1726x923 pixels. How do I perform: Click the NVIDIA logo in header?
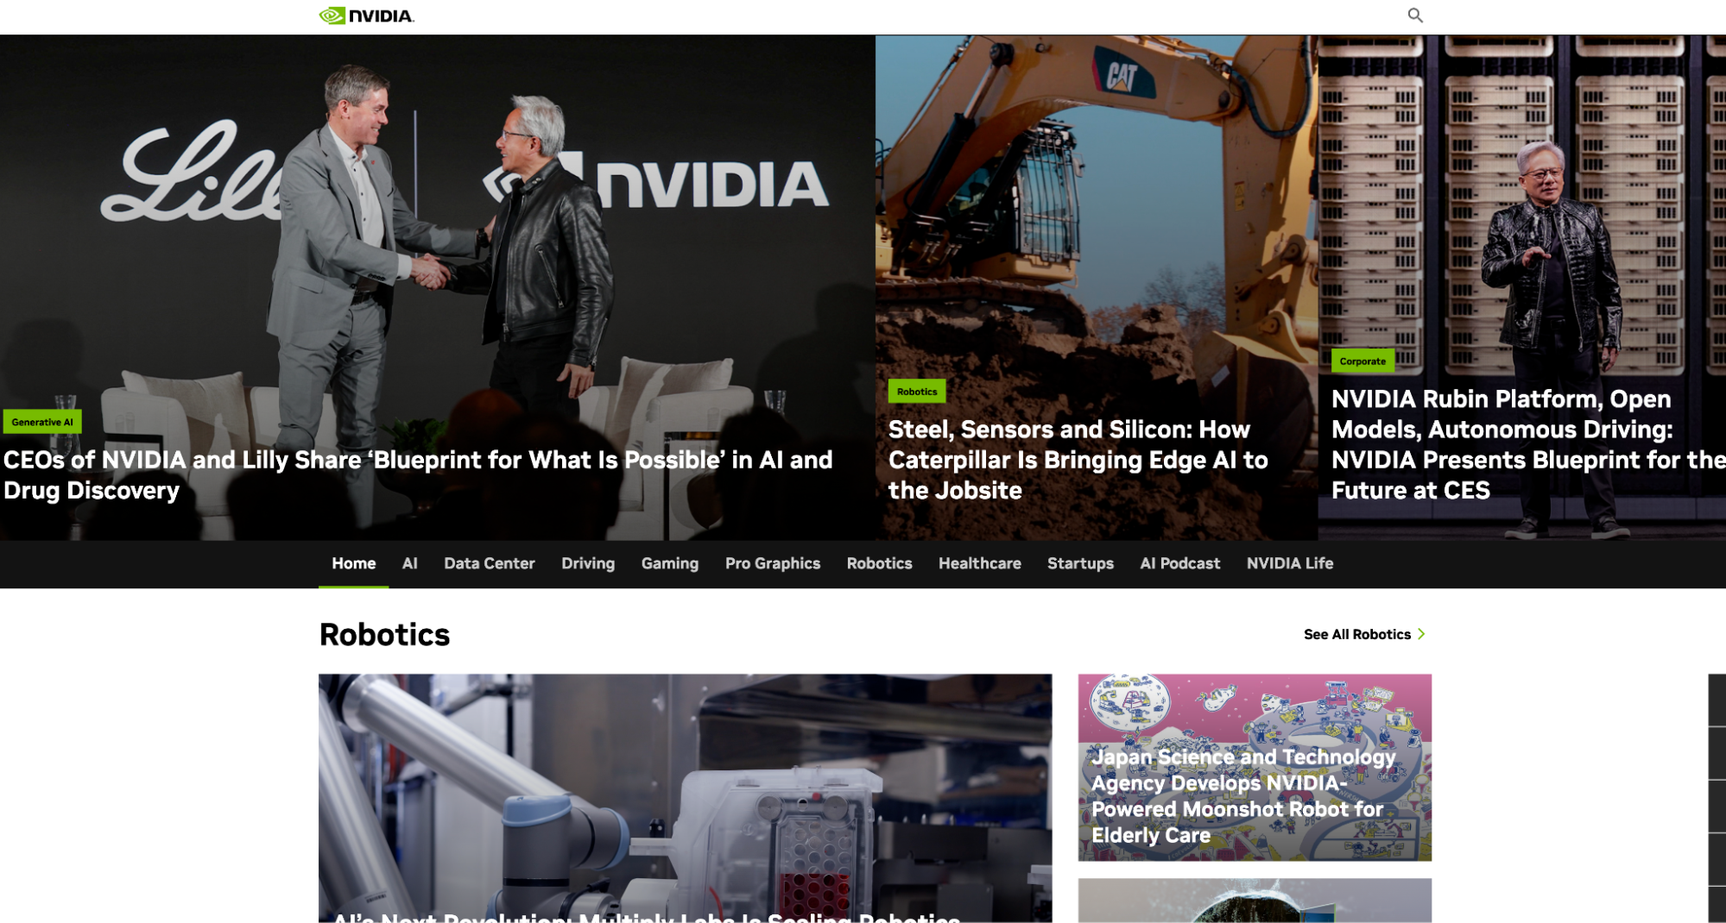click(x=366, y=16)
